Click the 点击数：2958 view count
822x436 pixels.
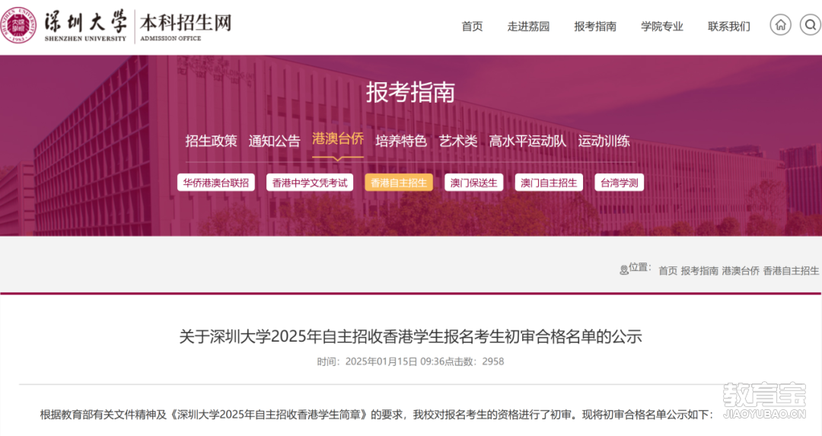474,361
